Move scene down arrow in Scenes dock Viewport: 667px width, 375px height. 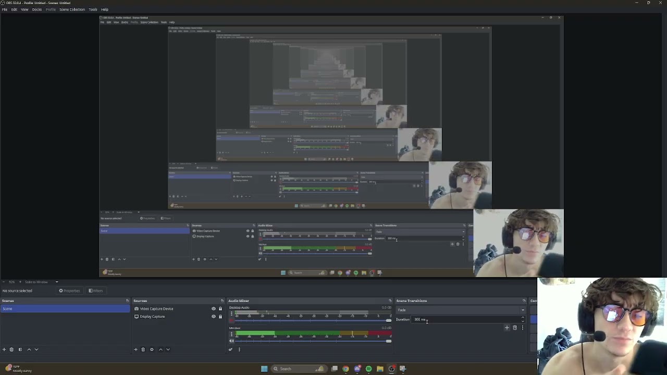tap(36, 349)
